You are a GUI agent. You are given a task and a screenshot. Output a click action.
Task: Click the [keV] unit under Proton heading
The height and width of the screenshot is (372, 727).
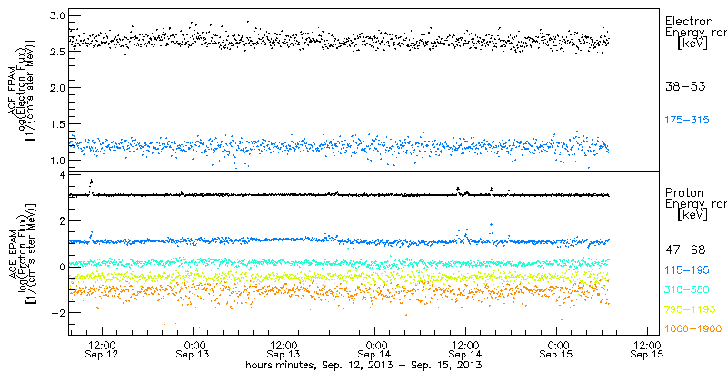[x=692, y=215]
